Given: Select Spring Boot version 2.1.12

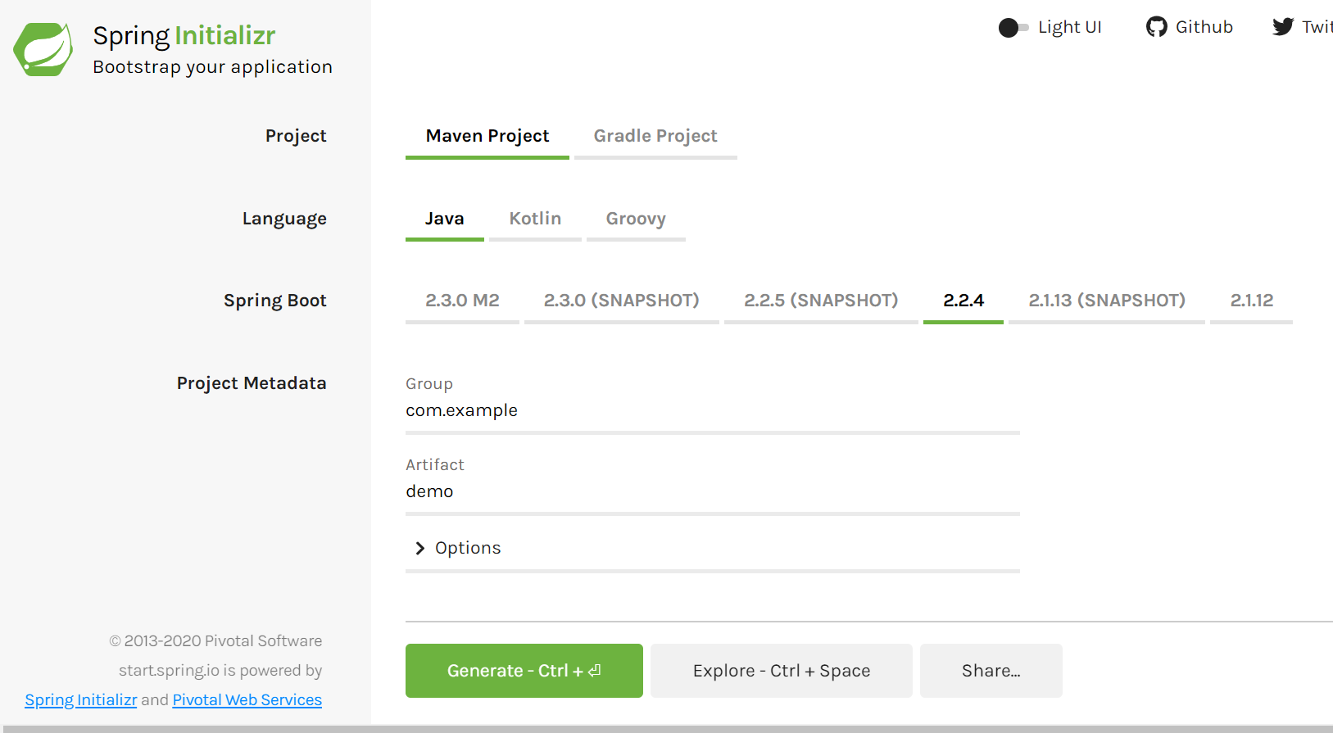Looking at the screenshot, I should coord(1252,301).
